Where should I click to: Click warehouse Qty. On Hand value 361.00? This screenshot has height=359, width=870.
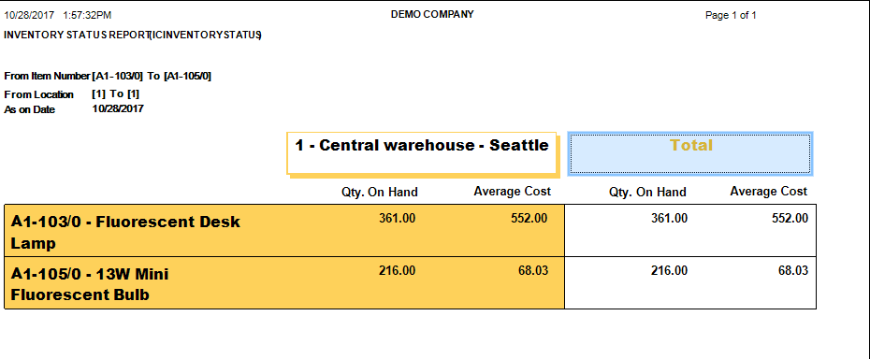pyautogui.click(x=397, y=219)
